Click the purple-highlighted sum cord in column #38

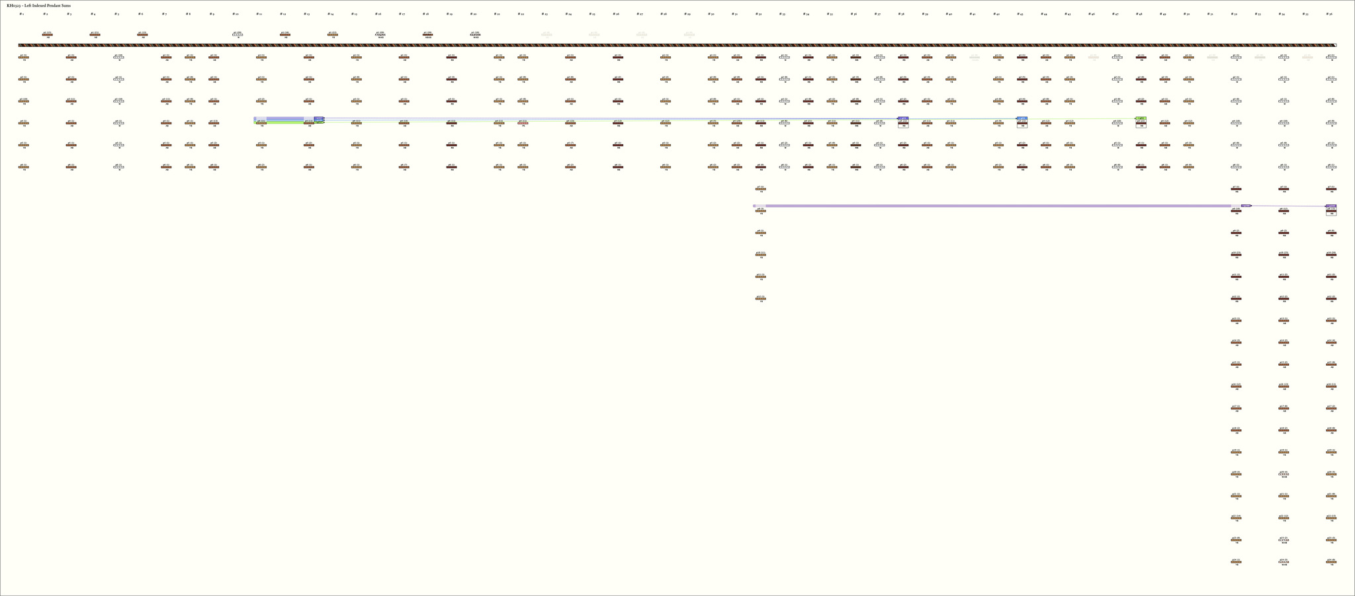tap(903, 122)
